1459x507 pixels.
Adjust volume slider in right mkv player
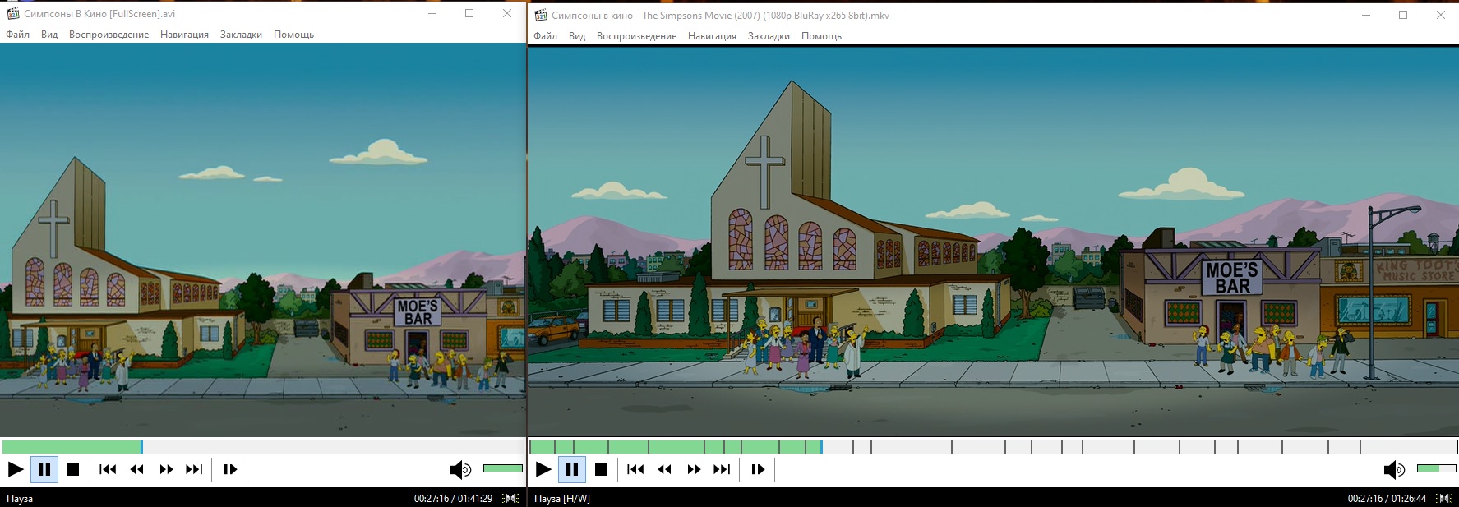click(x=1437, y=468)
